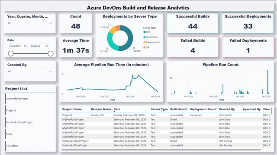Click the start date field 10/16/2023
Viewport: 277px width, 155px height.
pos(15,46)
